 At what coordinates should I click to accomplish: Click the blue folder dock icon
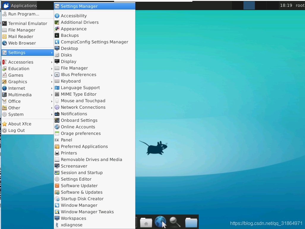point(191,222)
